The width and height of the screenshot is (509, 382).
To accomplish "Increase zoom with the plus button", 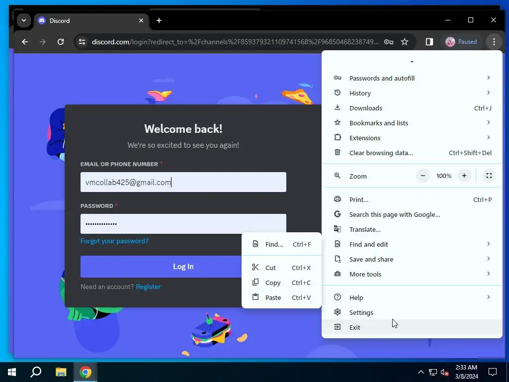I will pos(464,176).
